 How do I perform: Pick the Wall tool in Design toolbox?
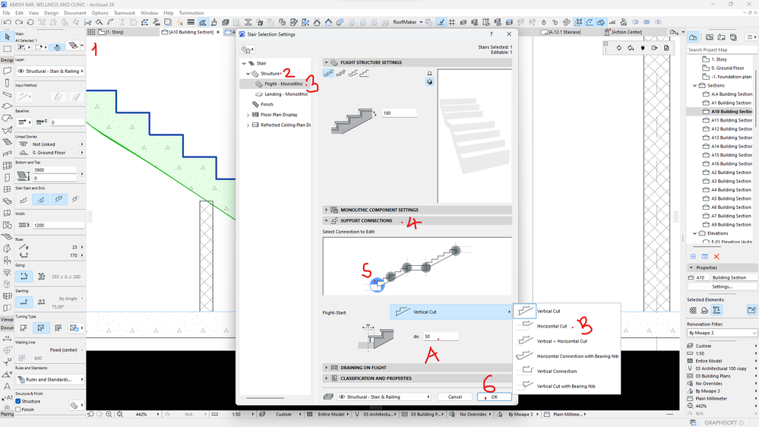pyautogui.click(x=7, y=71)
